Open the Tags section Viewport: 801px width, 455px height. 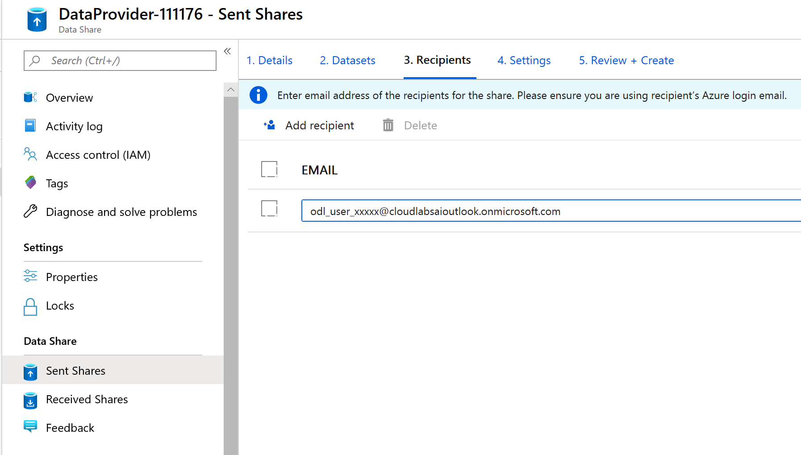point(57,183)
